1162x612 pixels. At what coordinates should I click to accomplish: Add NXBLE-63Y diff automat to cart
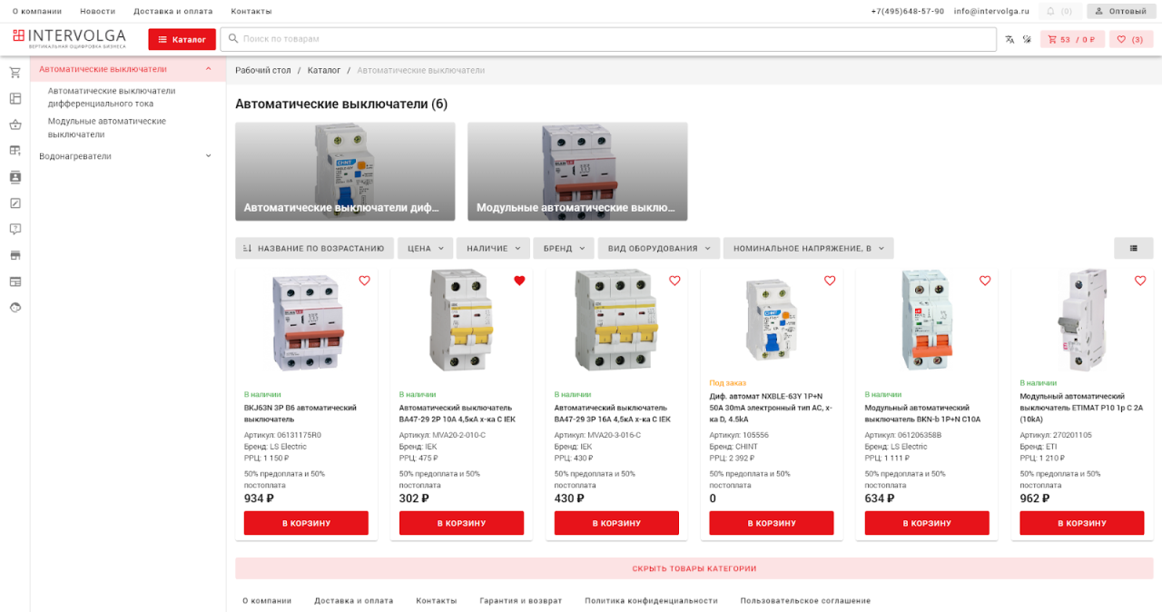771,523
